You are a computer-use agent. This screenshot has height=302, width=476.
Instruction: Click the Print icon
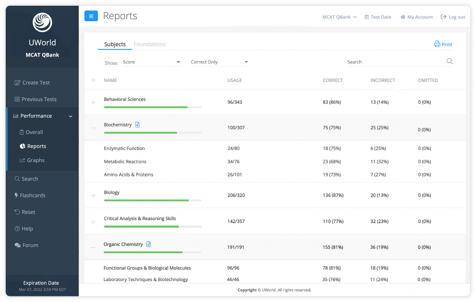click(437, 44)
